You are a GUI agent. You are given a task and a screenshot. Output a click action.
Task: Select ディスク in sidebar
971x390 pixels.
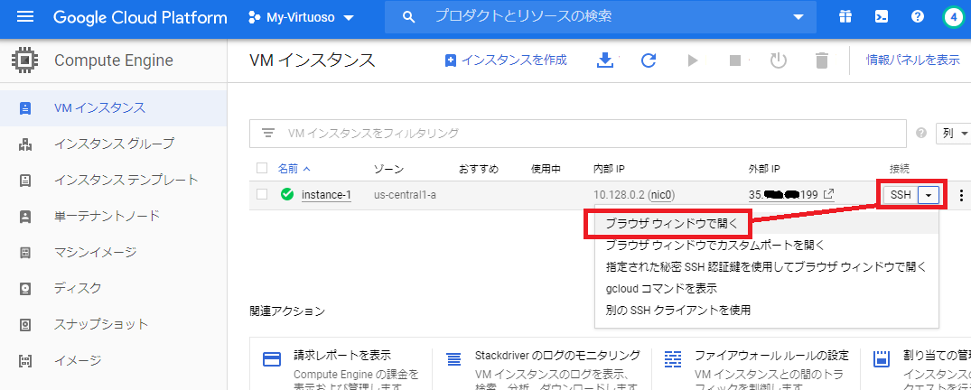[113, 288]
